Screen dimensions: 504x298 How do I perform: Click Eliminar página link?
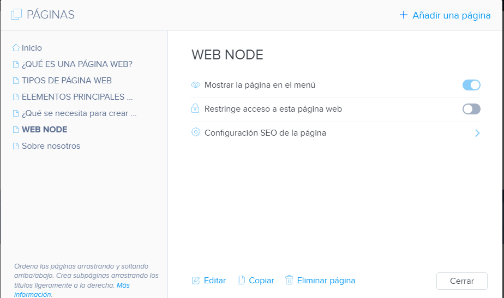pyautogui.click(x=326, y=281)
